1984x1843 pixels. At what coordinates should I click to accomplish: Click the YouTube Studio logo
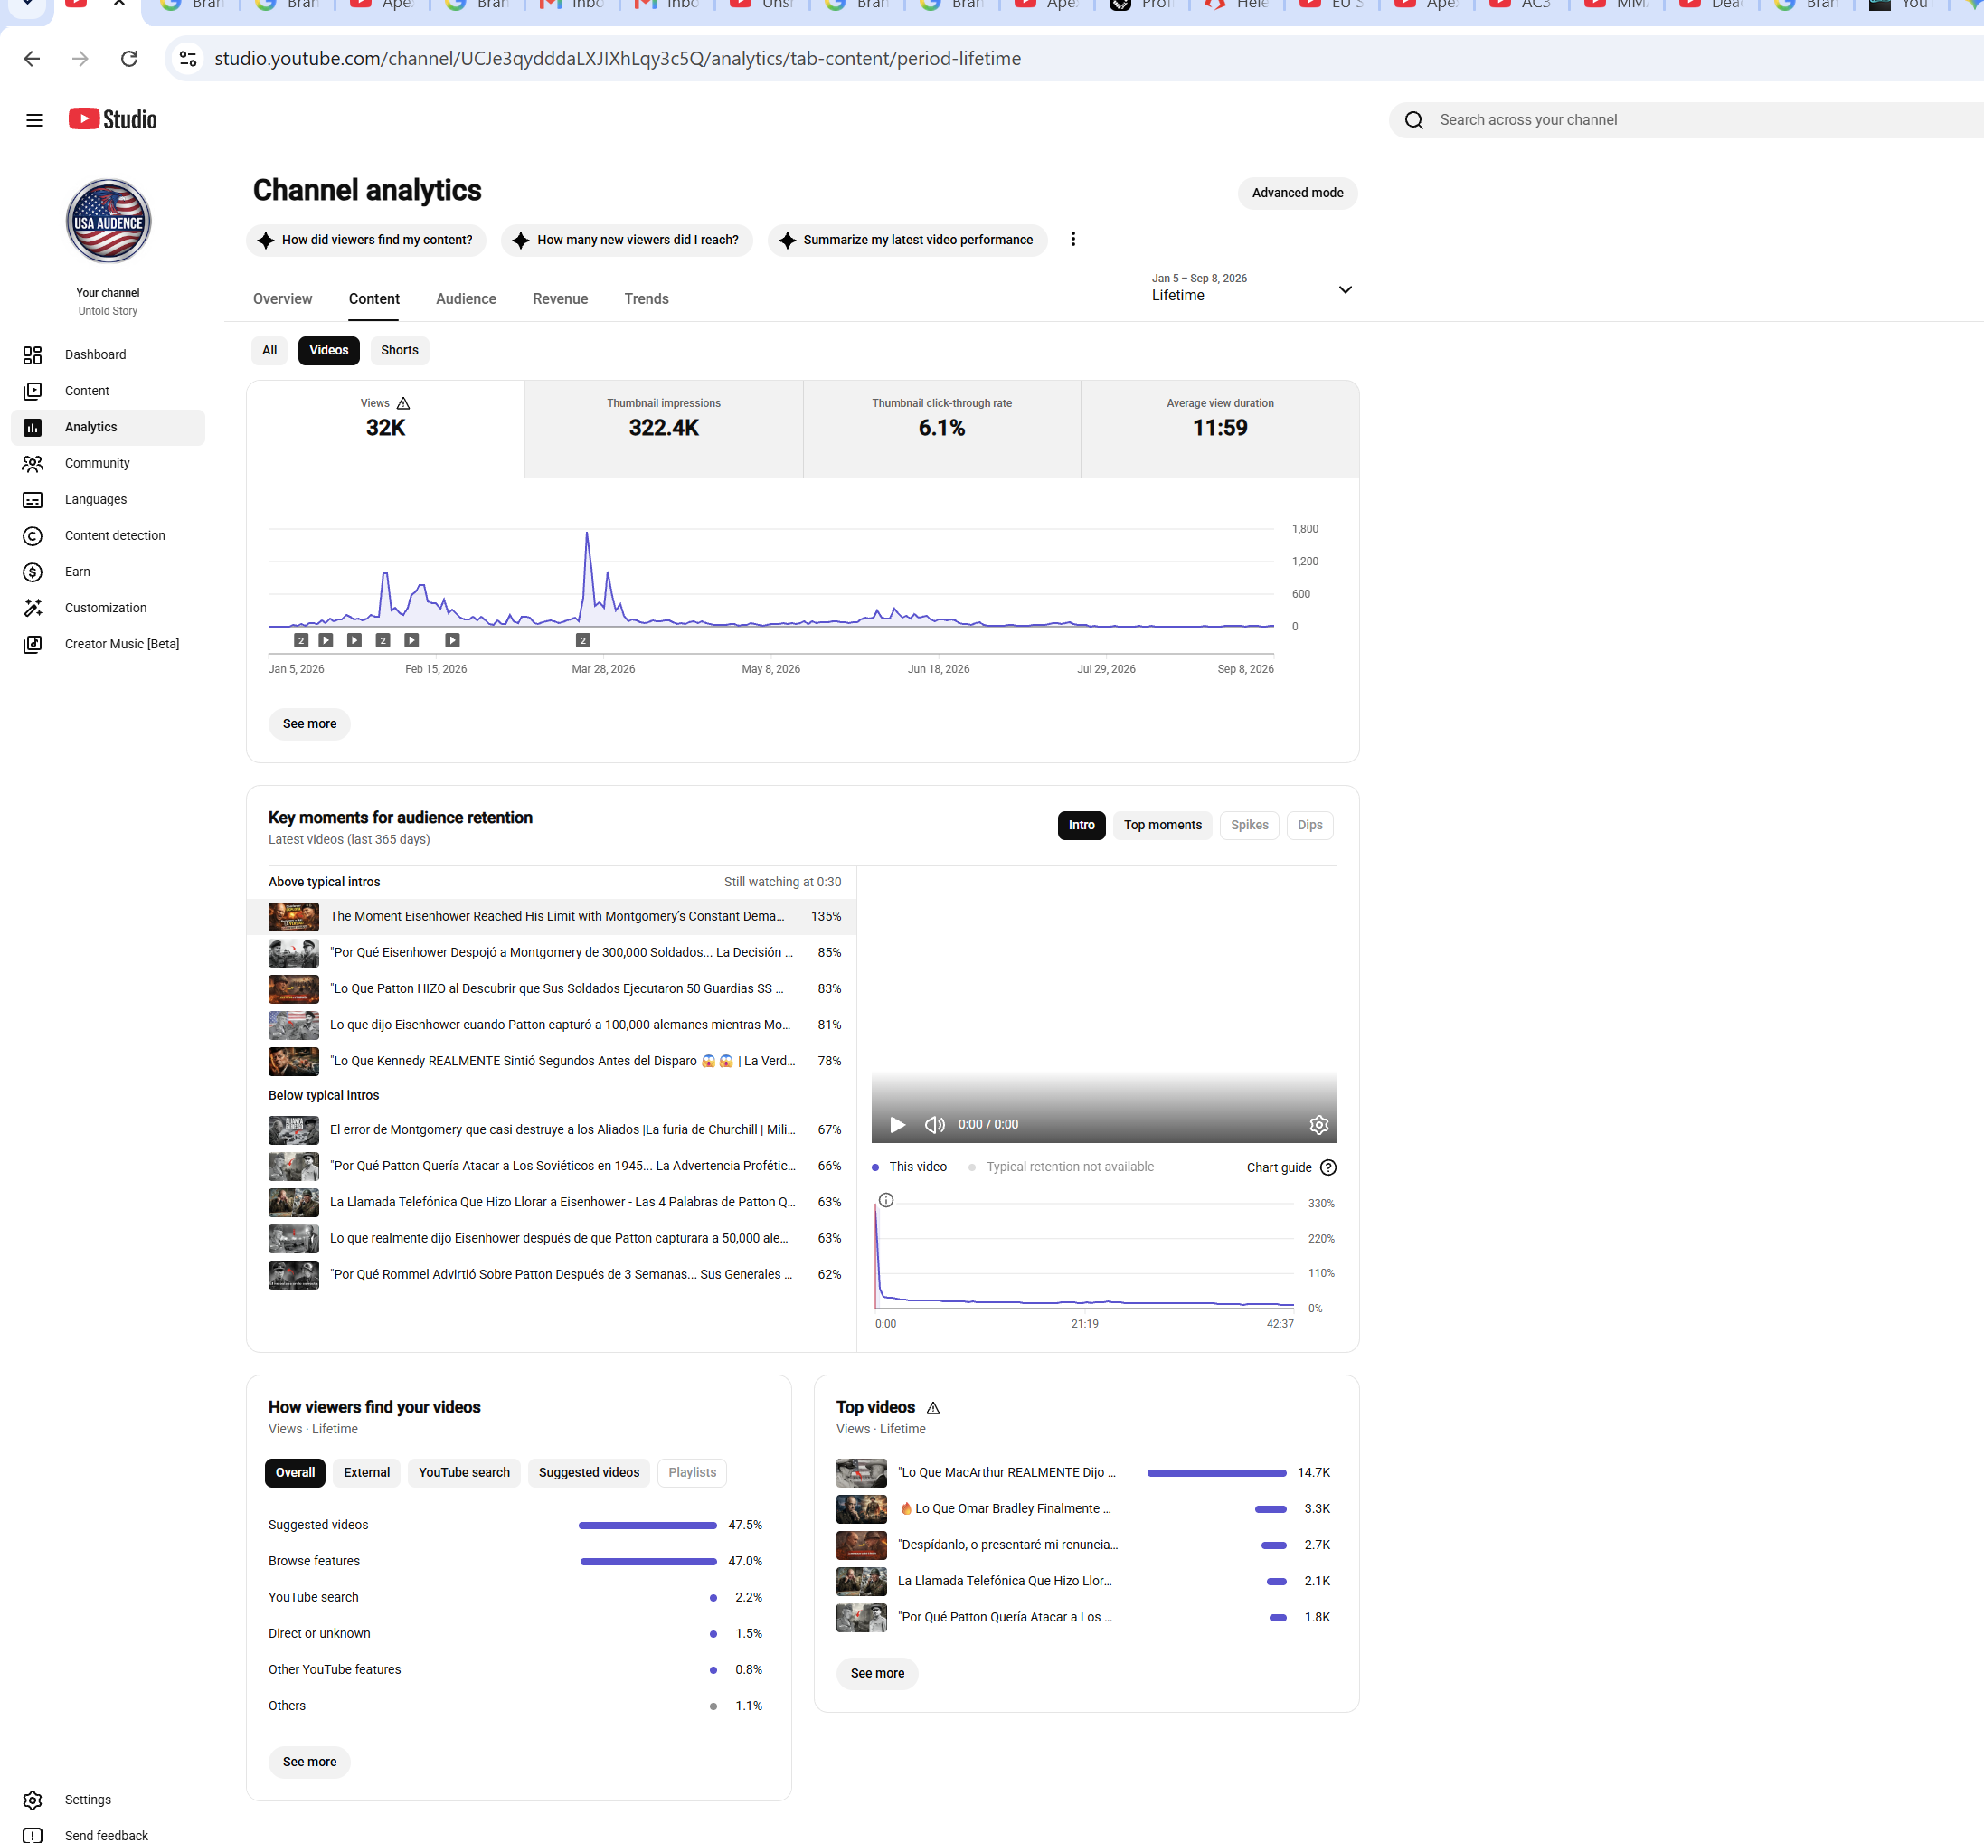point(113,119)
